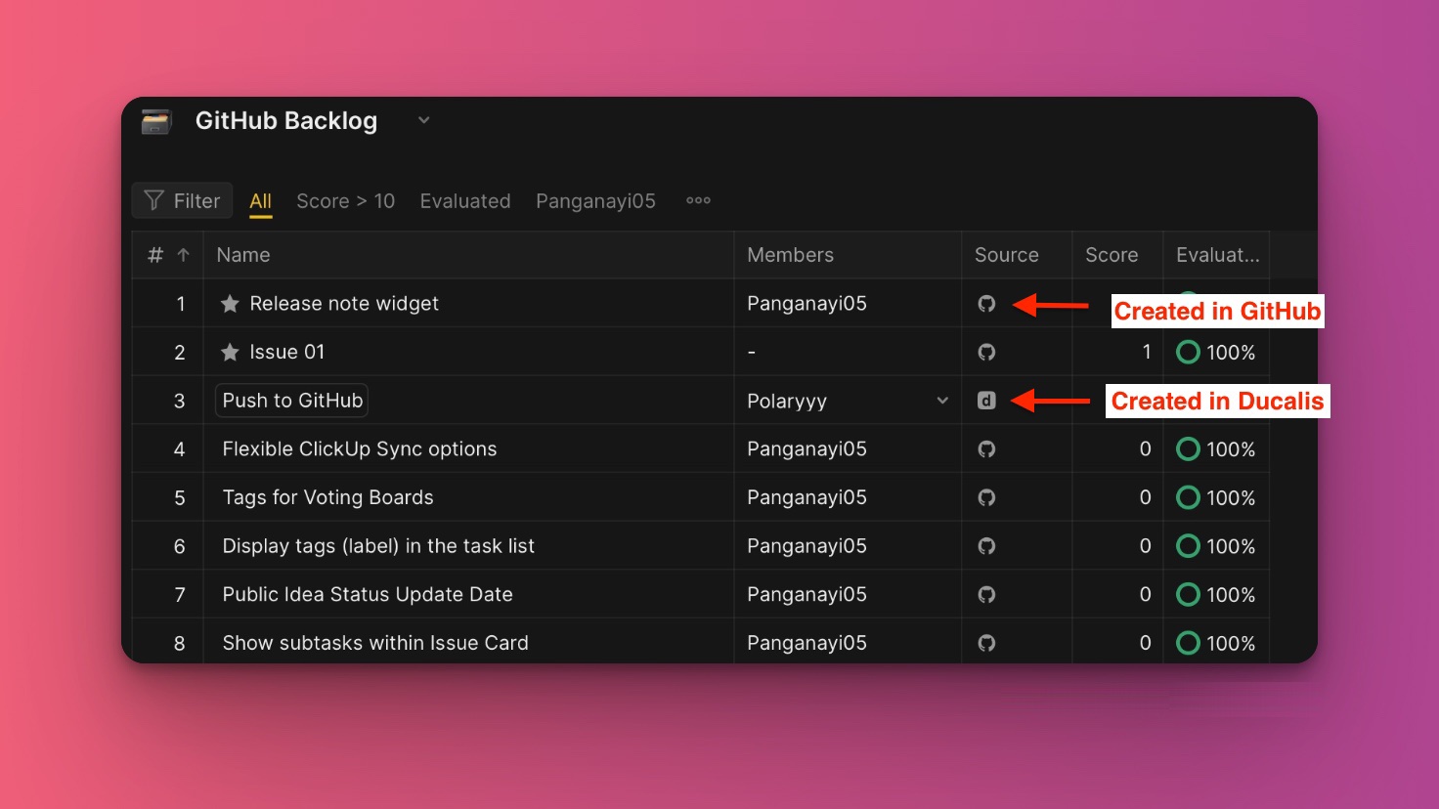1439x809 pixels.
Task: Expand the GitHub Backlog board dropdown chevron
Action: [x=423, y=119]
